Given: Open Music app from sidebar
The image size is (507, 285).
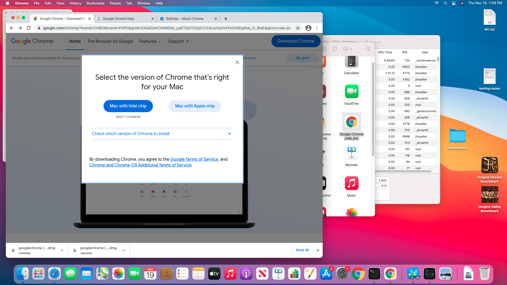Looking at the screenshot, I should [352, 183].
